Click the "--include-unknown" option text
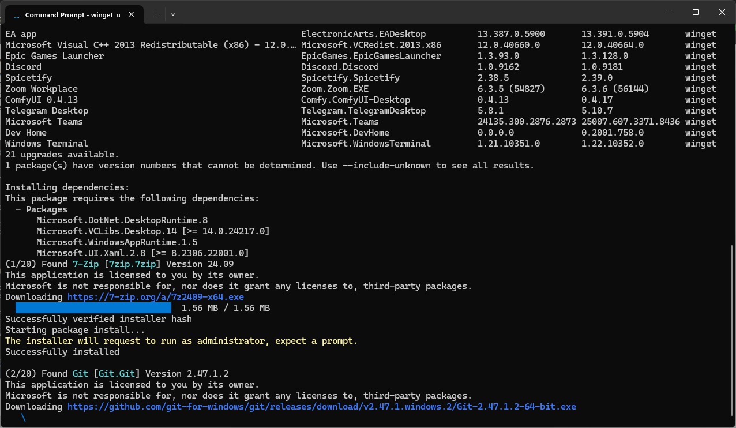 [386, 166]
